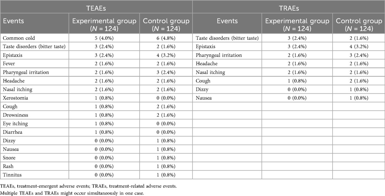Click the Epistasis label in TRAEs section
Viewport: 385px width, 196px height.
tap(206, 46)
